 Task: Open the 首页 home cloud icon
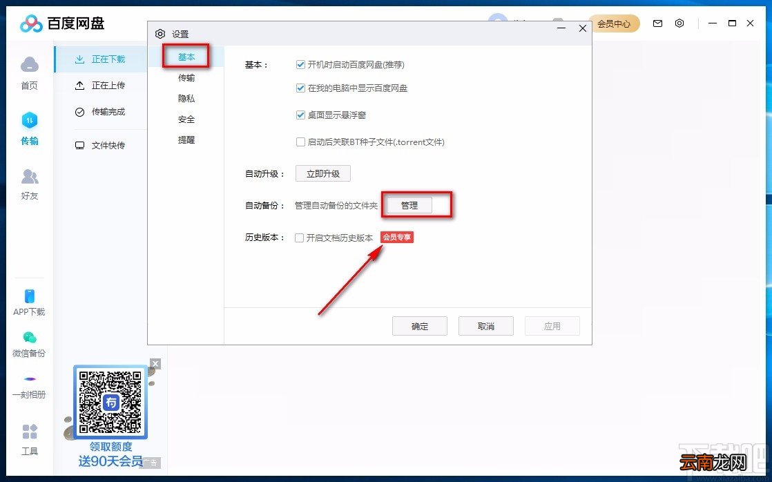pos(30,64)
